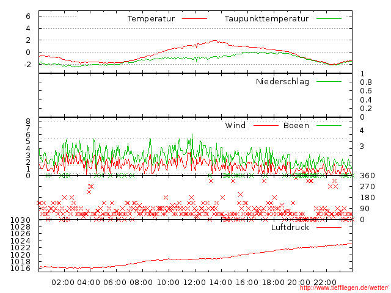391x293 pixels.
Task: Click the 1018 pressure axis value
Action: pos(20,262)
